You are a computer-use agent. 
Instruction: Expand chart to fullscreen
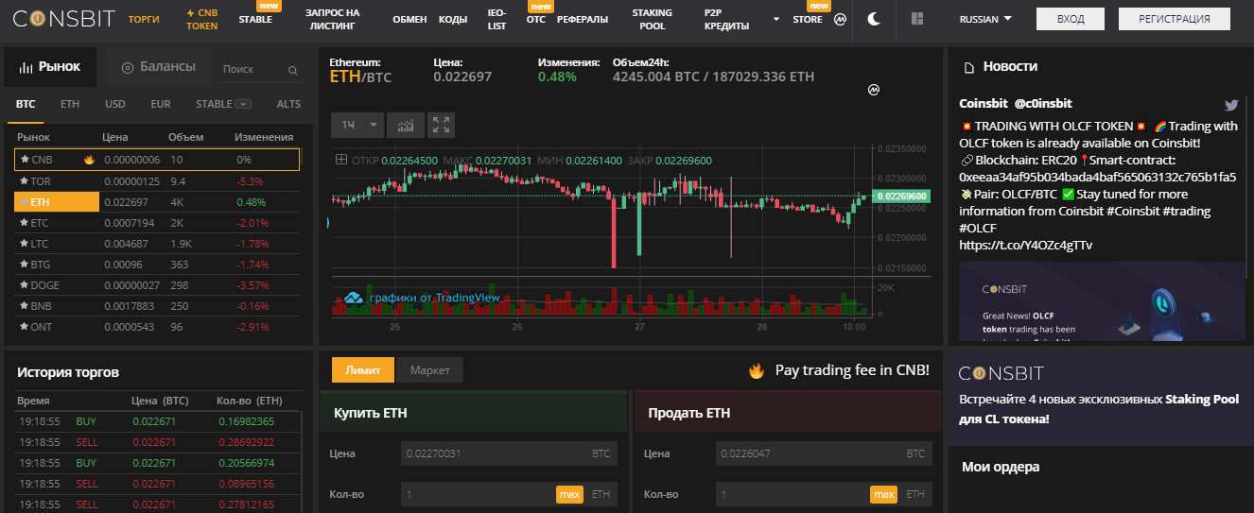click(x=441, y=125)
